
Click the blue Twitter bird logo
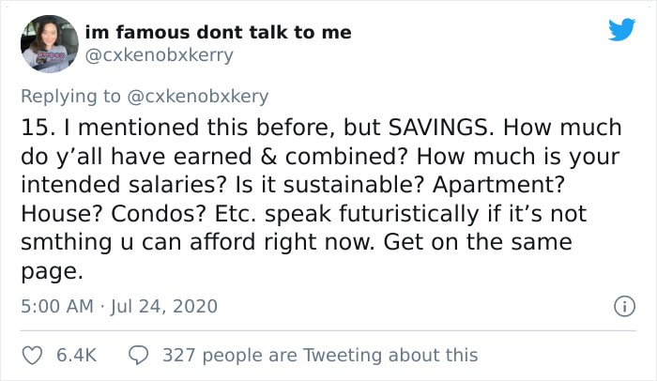pyautogui.click(x=621, y=29)
